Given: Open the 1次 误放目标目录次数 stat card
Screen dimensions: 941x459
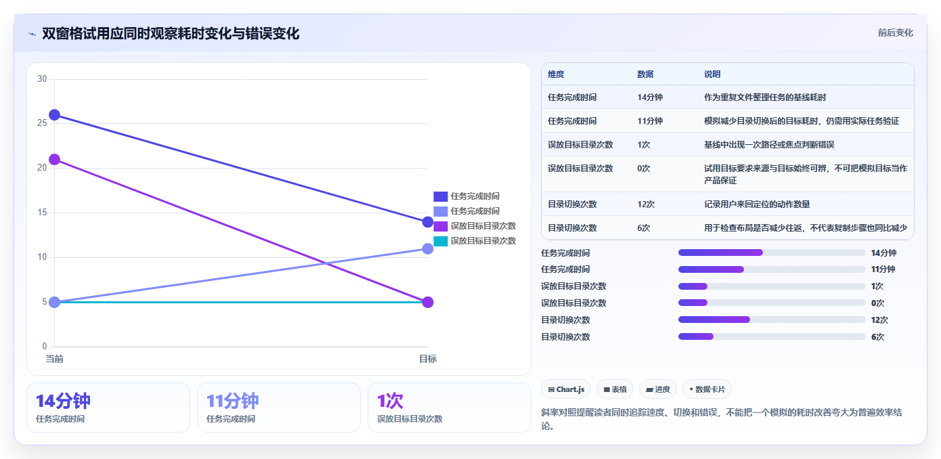Looking at the screenshot, I should click(x=450, y=408).
